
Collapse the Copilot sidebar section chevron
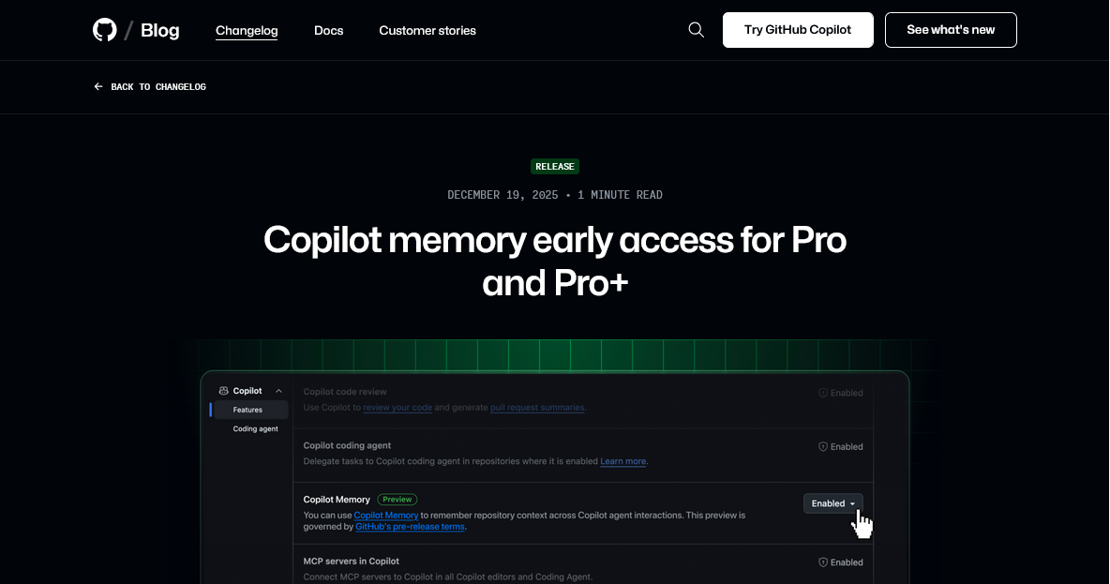(x=278, y=391)
